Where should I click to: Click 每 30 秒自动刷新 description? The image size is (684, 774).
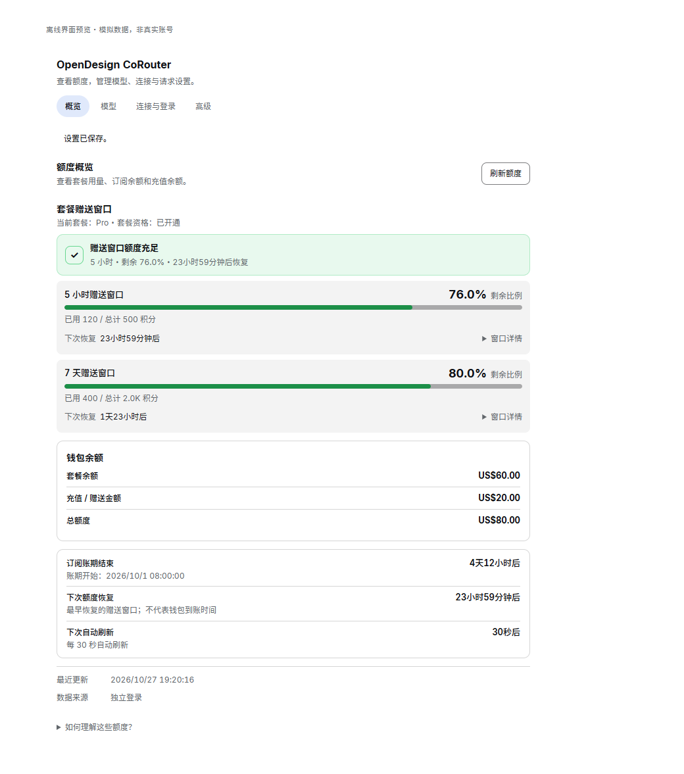coord(97,645)
